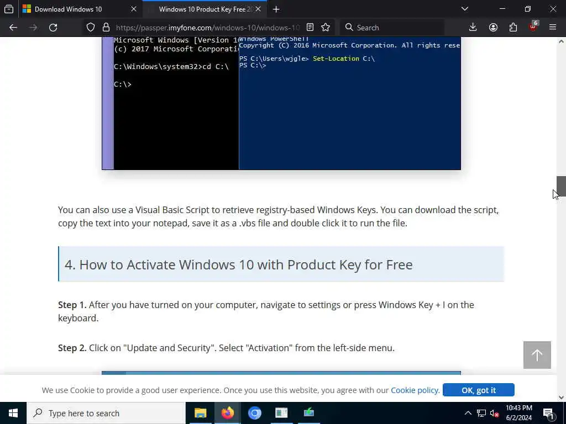Open the Firefox account icon
Screen dimensions: 566x424
(x=493, y=28)
